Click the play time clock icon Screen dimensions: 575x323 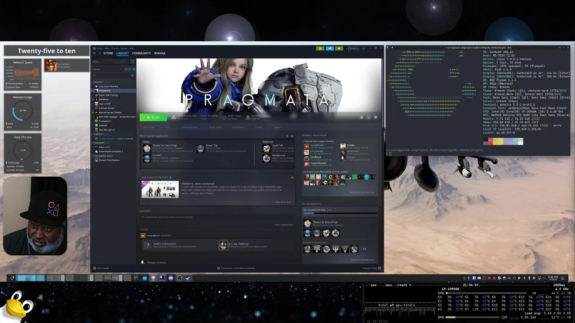click(224, 118)
